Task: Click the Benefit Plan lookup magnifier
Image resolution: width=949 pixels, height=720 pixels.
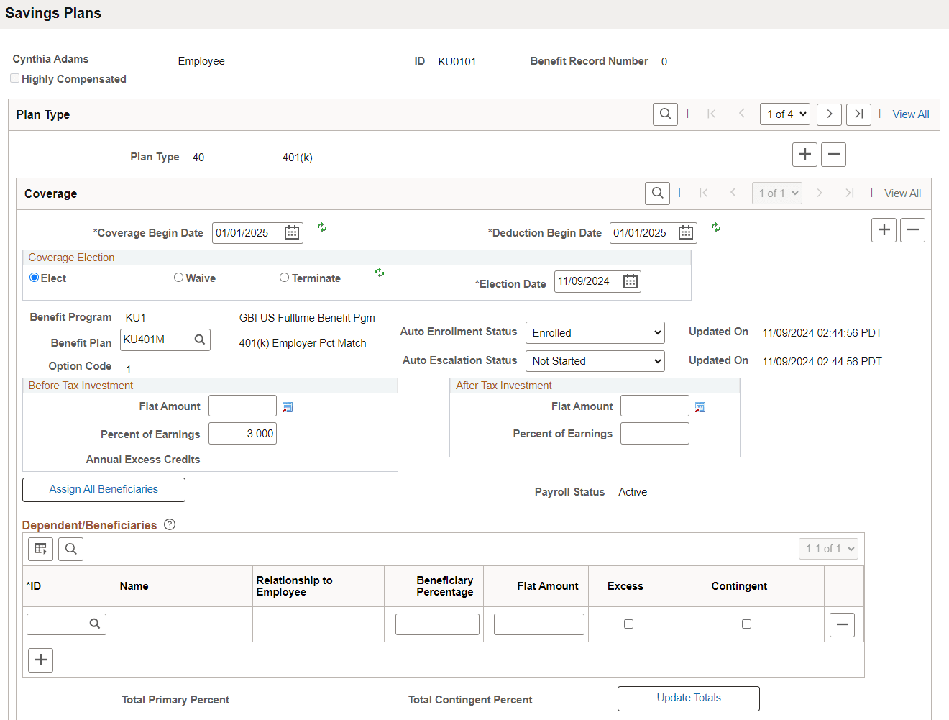Action: click(x=200, y=340)
